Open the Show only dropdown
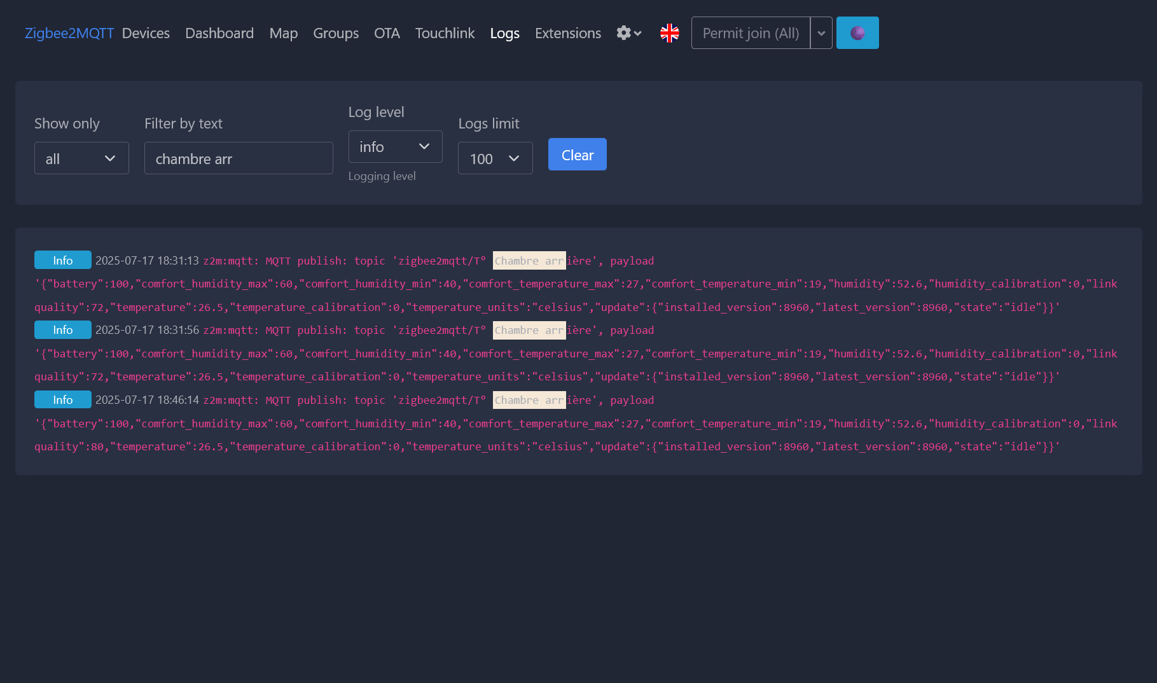Screen dimensions: 1157x683 click(81, 158)
